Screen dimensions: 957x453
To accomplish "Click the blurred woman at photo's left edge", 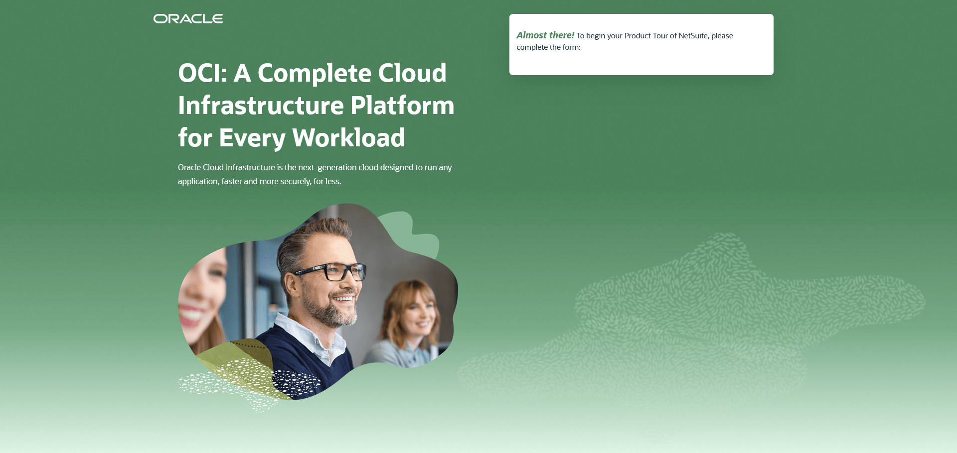I will [x=202, y=299].
